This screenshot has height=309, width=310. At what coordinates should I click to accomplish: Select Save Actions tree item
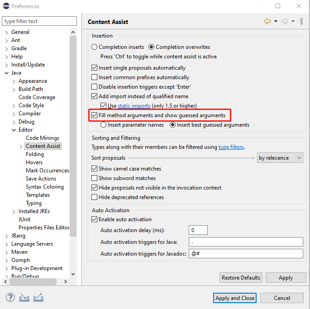coord(41,179)
